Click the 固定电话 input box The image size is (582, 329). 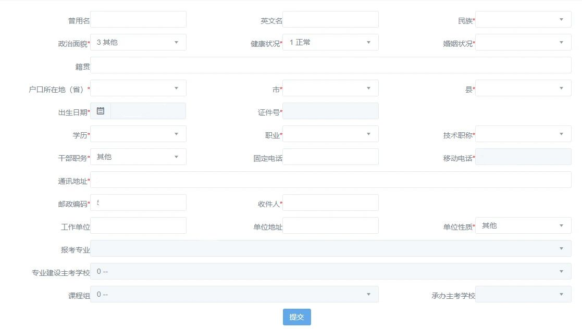[330, 157]
